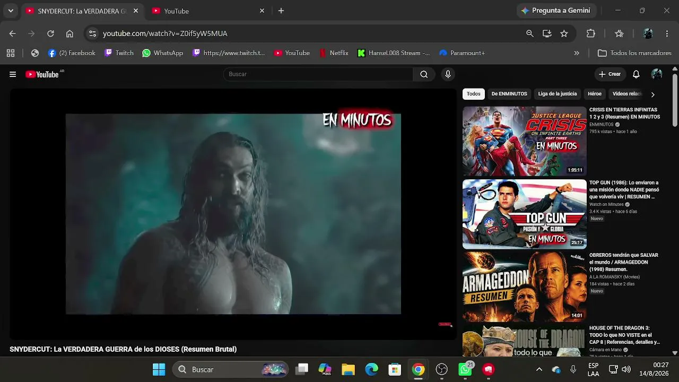Click the YouTube search magnifier button

tap(424, 74)
